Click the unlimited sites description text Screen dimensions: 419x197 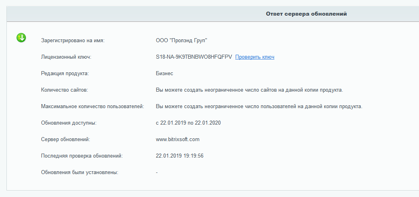[249, 90]
